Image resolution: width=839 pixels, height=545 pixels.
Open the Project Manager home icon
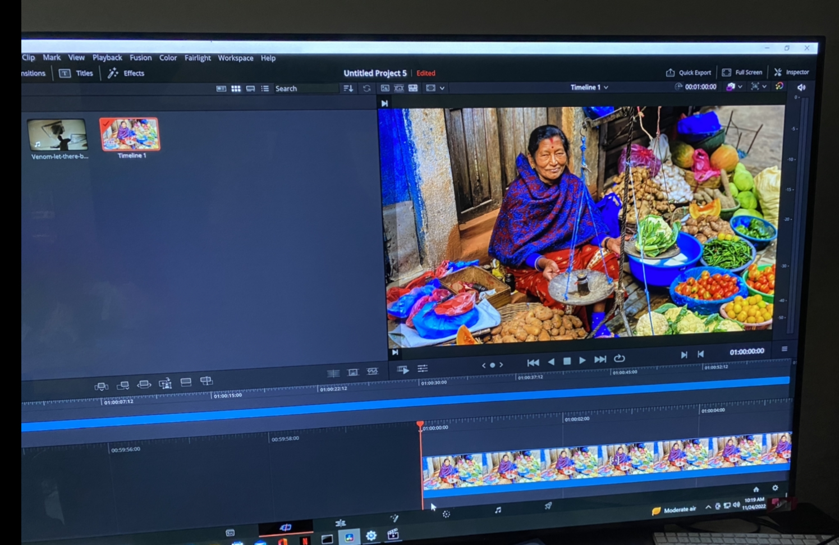(x=756, y=489)
